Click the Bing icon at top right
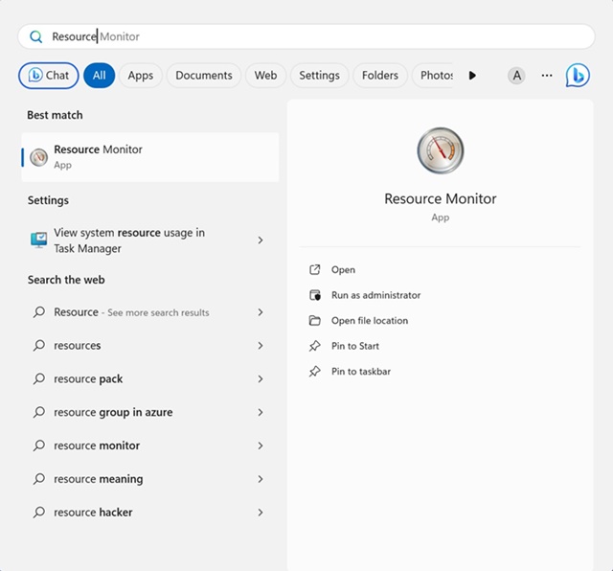This screenshot has width=613, height=571. click(x=578, y=76)
